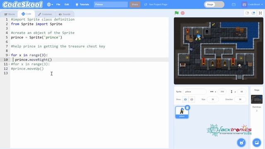Viewport: 265px width, 149px height.
Task: Click line '#prince.moveUp()'
Action: (x=27, y=69)
